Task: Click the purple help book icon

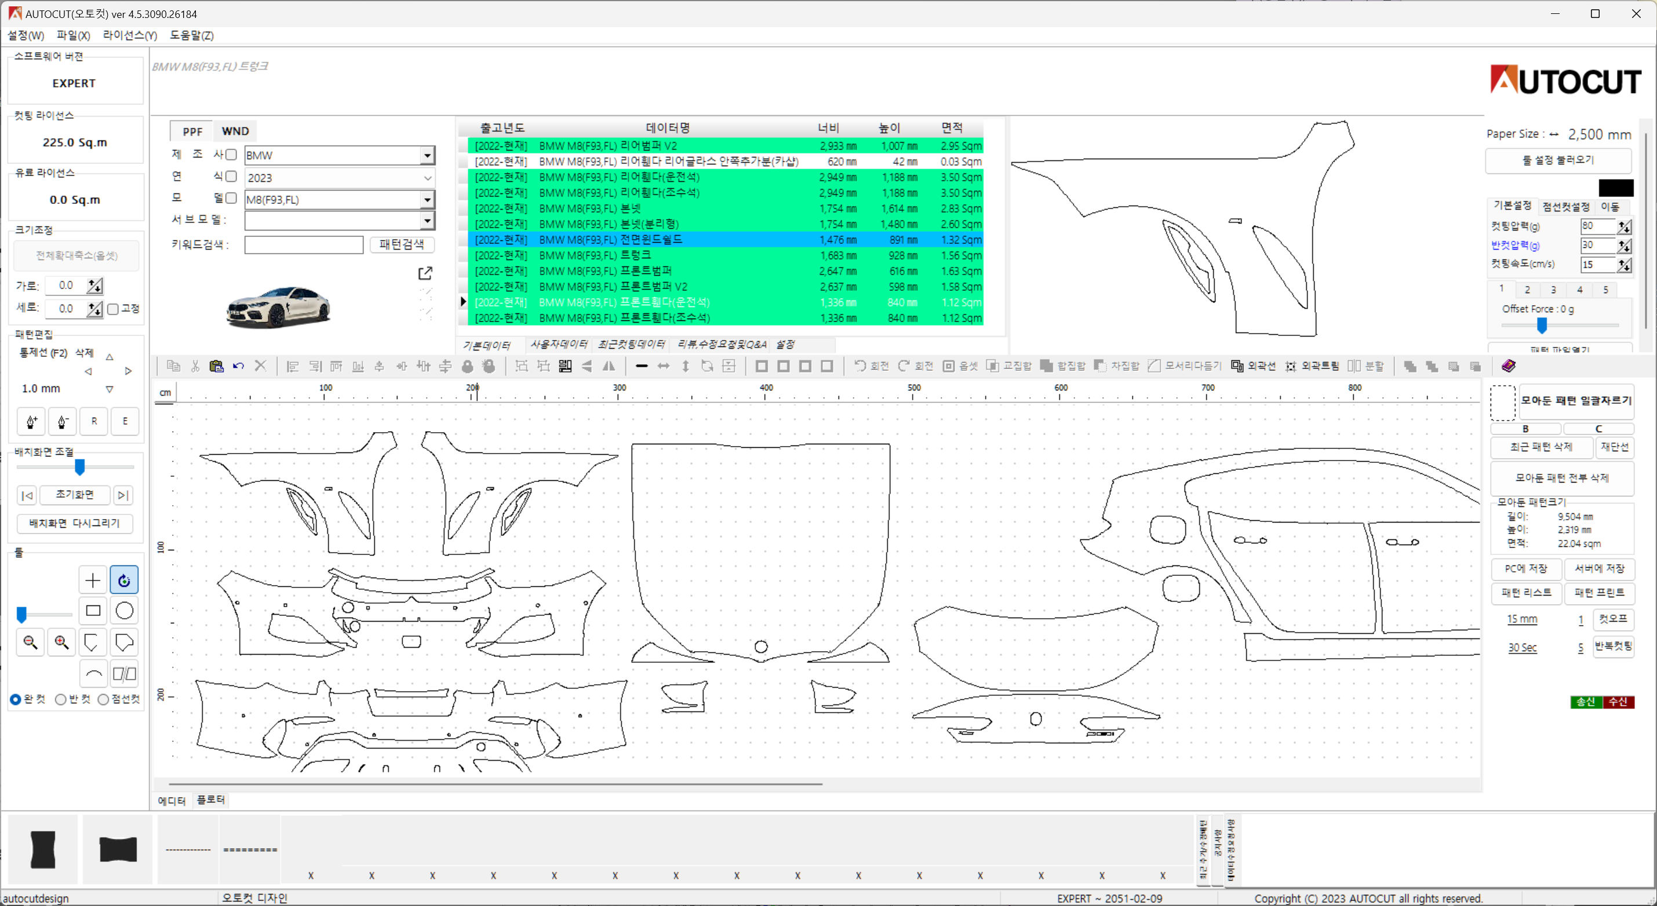Action: click(1509, 366)
